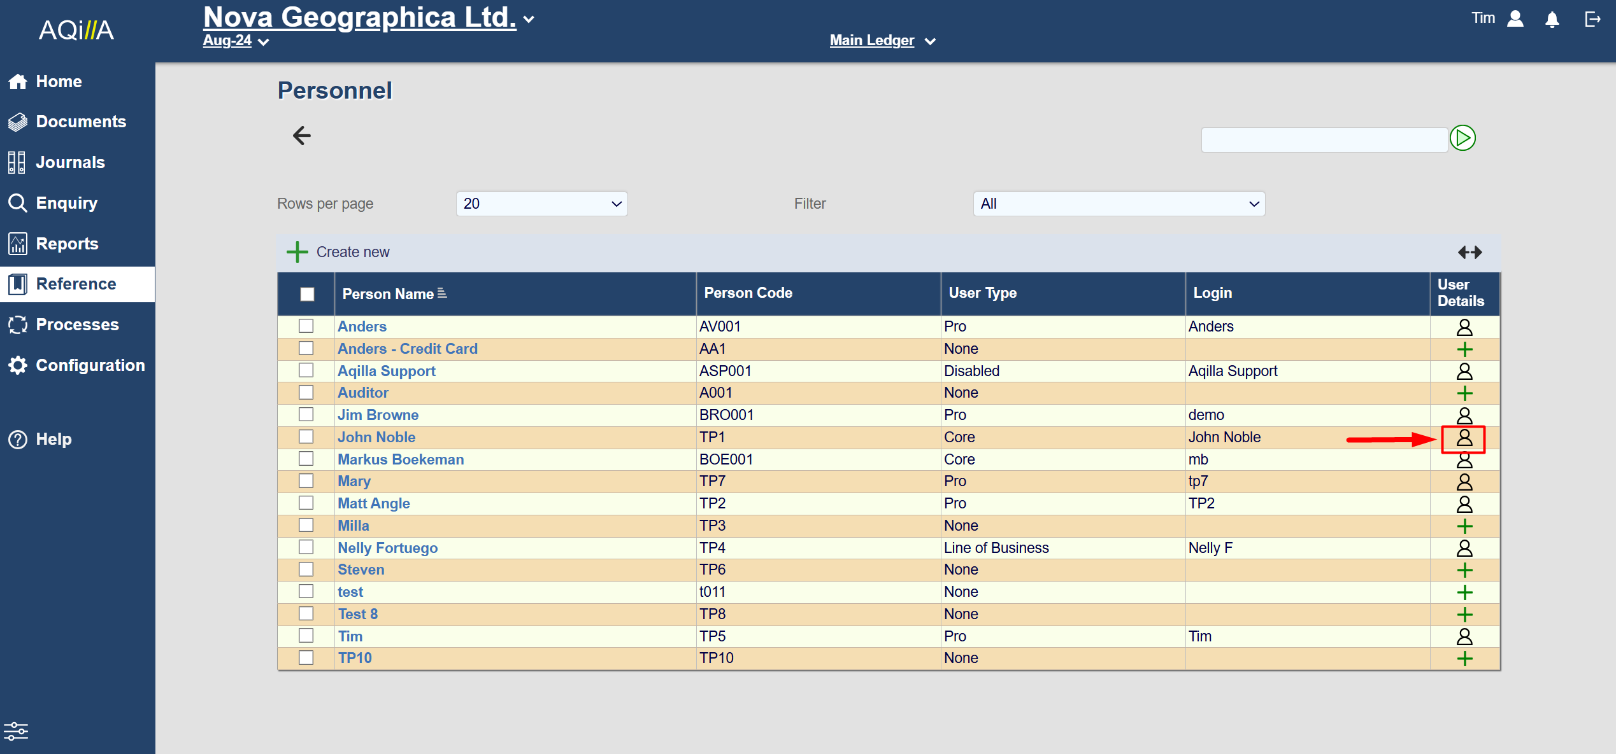1616x754 pixels.
Task: Add user details for Milla row
Action: [1464, 526]
